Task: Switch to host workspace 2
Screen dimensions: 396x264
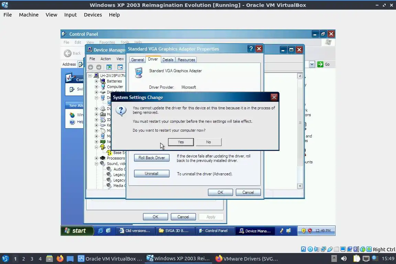Action: (x=23, y=259)
